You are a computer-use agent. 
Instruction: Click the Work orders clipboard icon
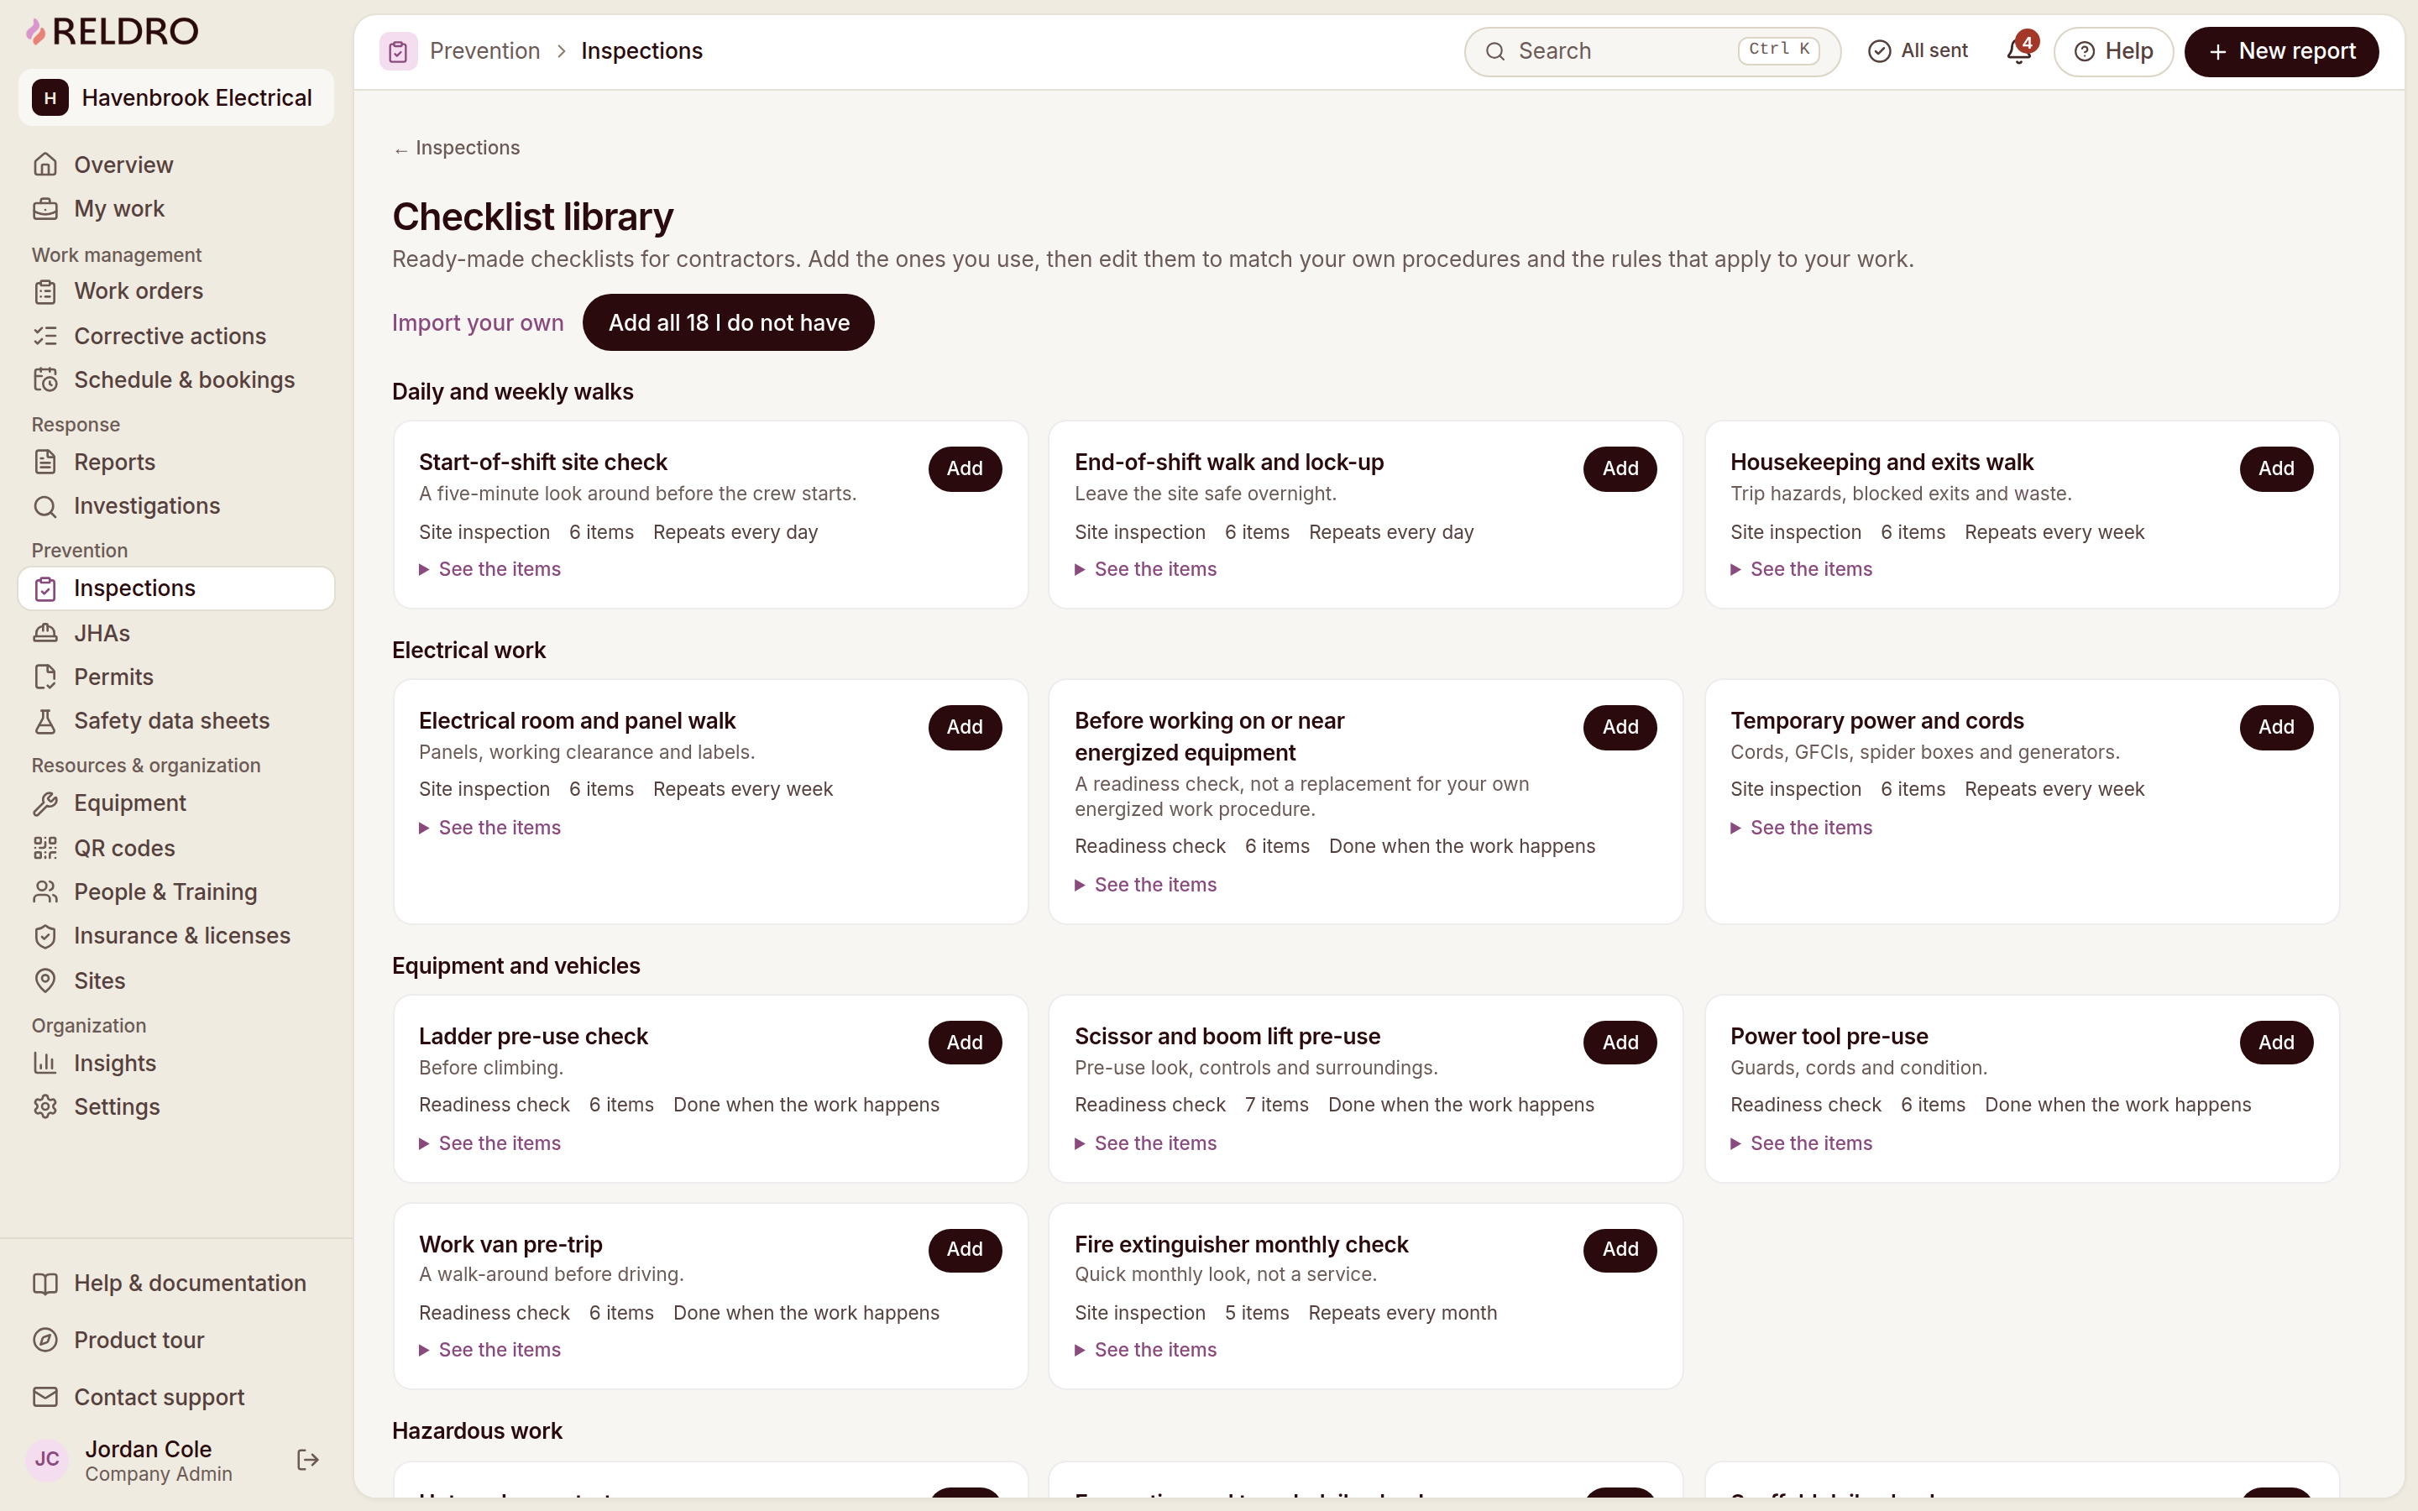45,292
